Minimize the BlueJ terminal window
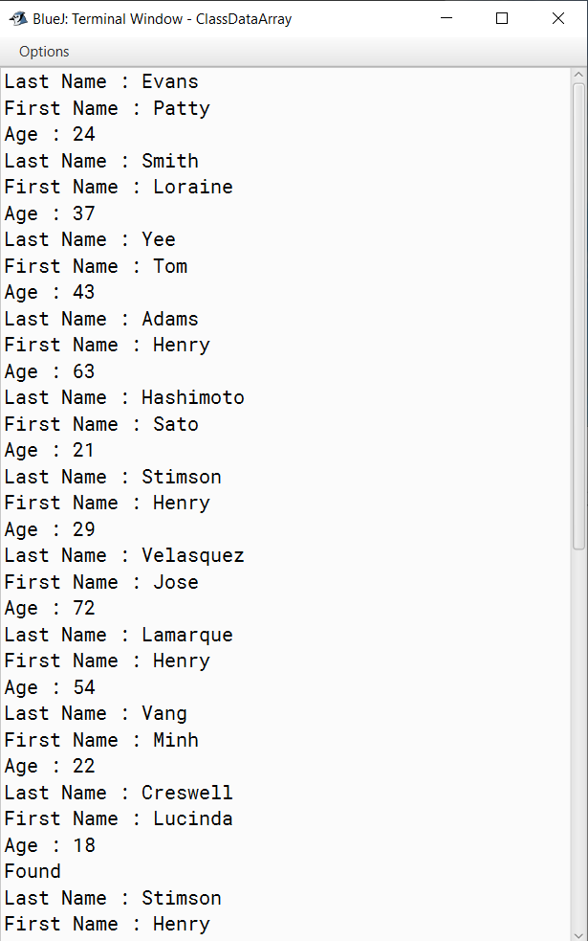 [x=446, y=18]
